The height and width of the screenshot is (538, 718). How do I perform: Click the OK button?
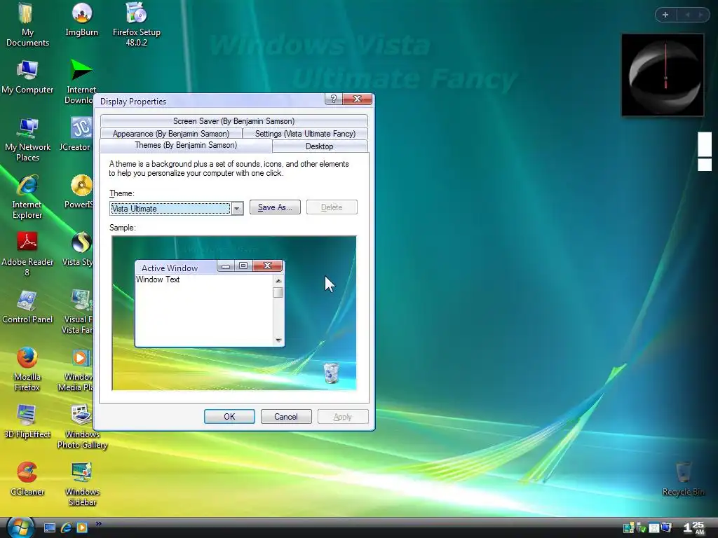(x=229, y=417)
